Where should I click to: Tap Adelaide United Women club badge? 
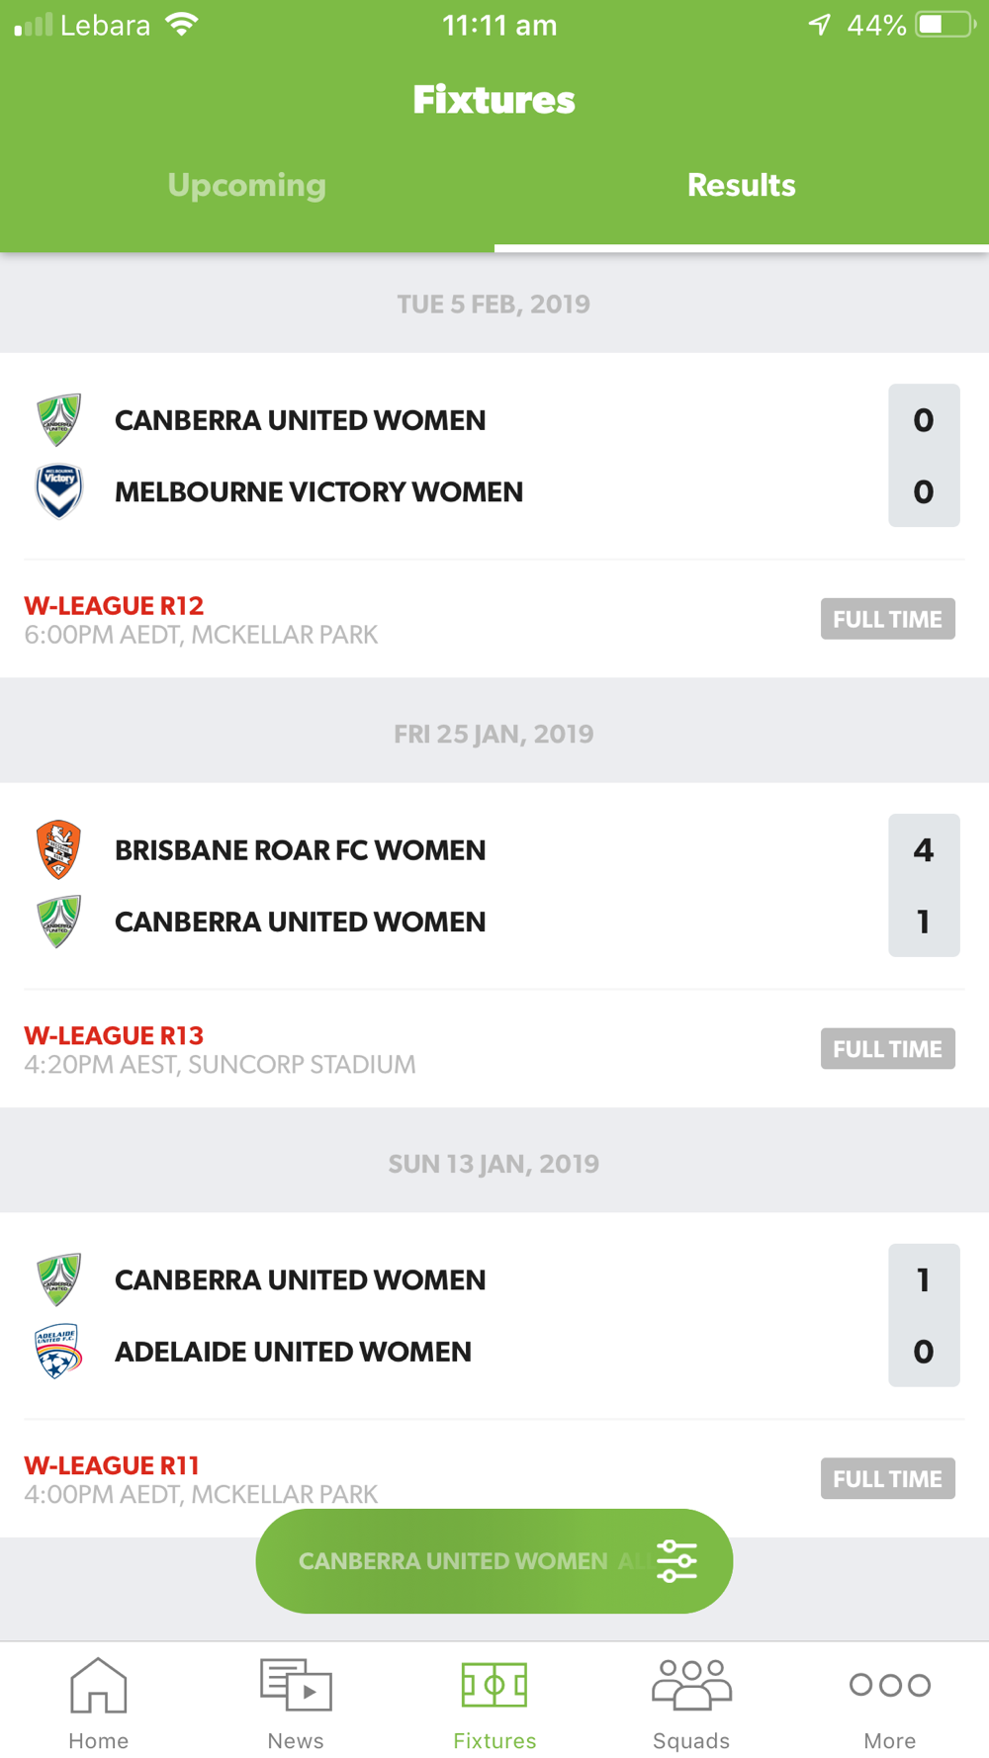59,1351
